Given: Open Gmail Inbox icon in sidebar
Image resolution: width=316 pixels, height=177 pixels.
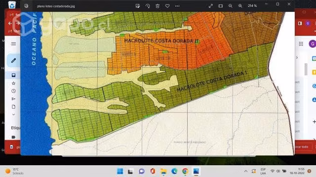Looking at the screenshot, I should pos(13,75).
